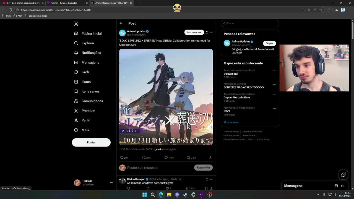Open the Cupom Mercado Livre trend
This screenshot has height=199, width=354.
click(x=237, y=98)
